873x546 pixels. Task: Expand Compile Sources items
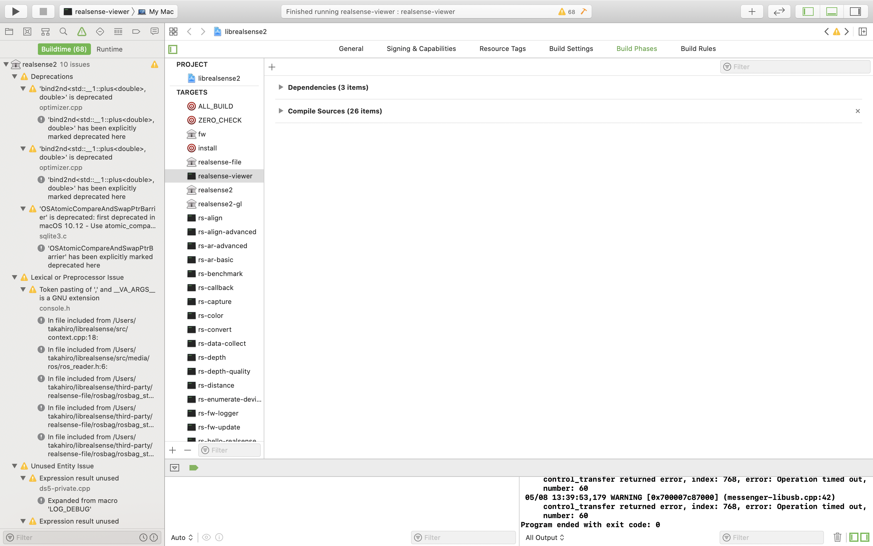[x=281, y=111]
